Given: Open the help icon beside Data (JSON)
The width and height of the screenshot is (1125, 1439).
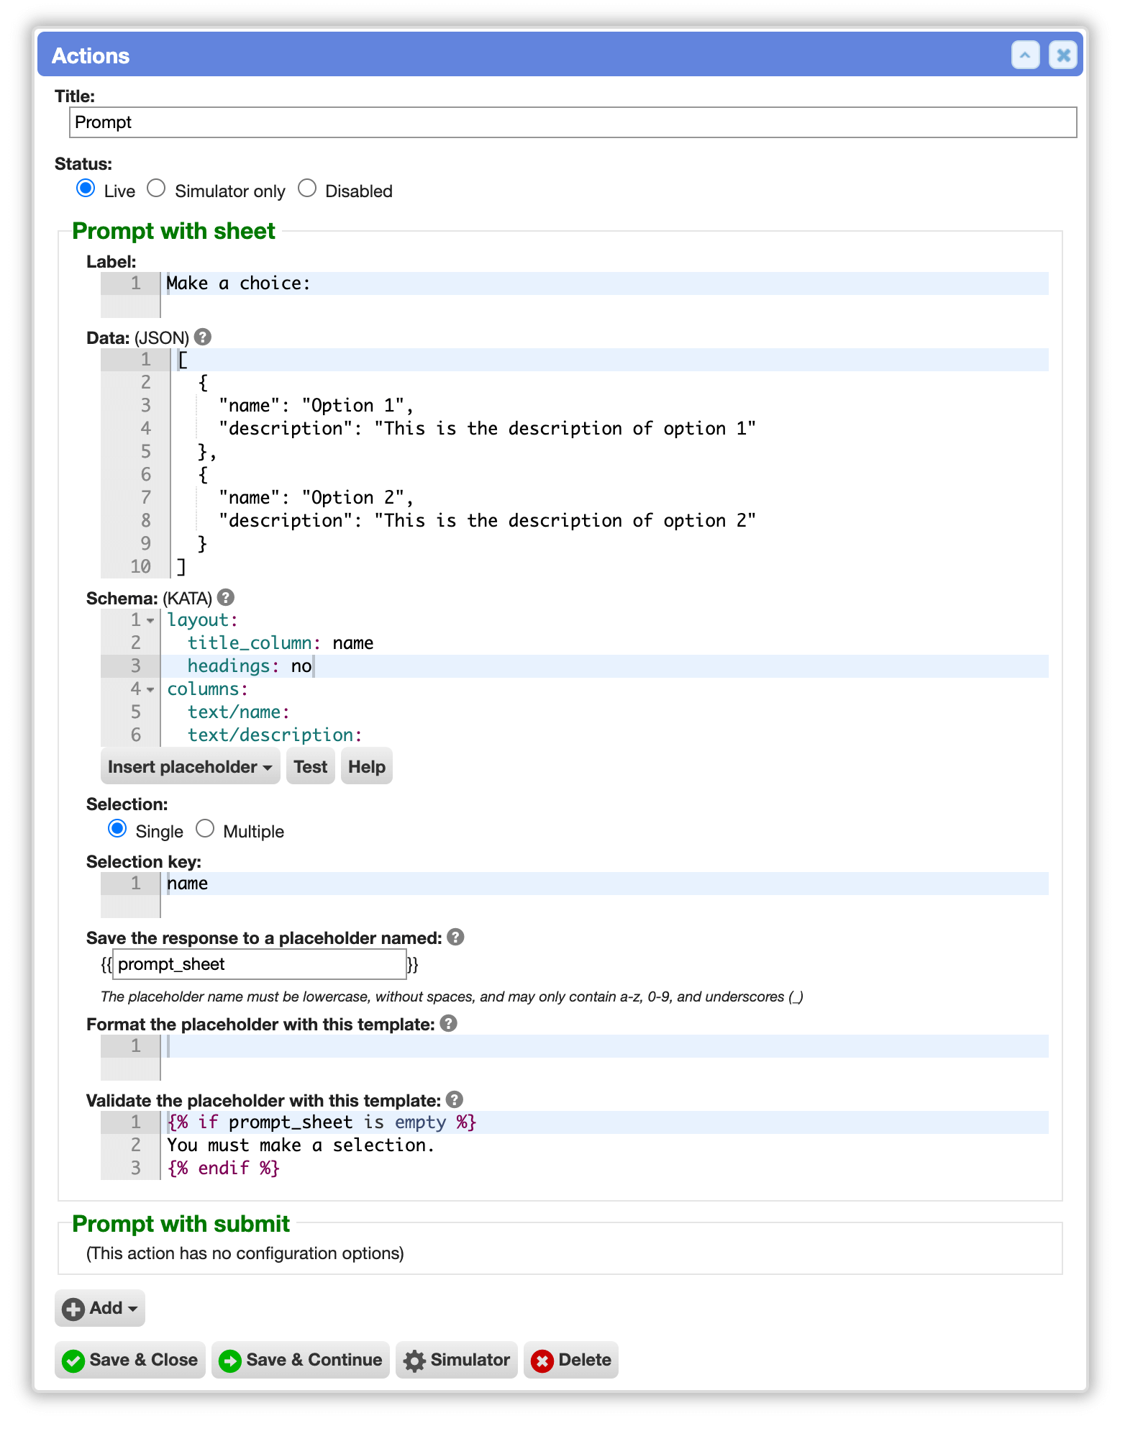Looking at the screenshot, I should [x=203, y=337].
